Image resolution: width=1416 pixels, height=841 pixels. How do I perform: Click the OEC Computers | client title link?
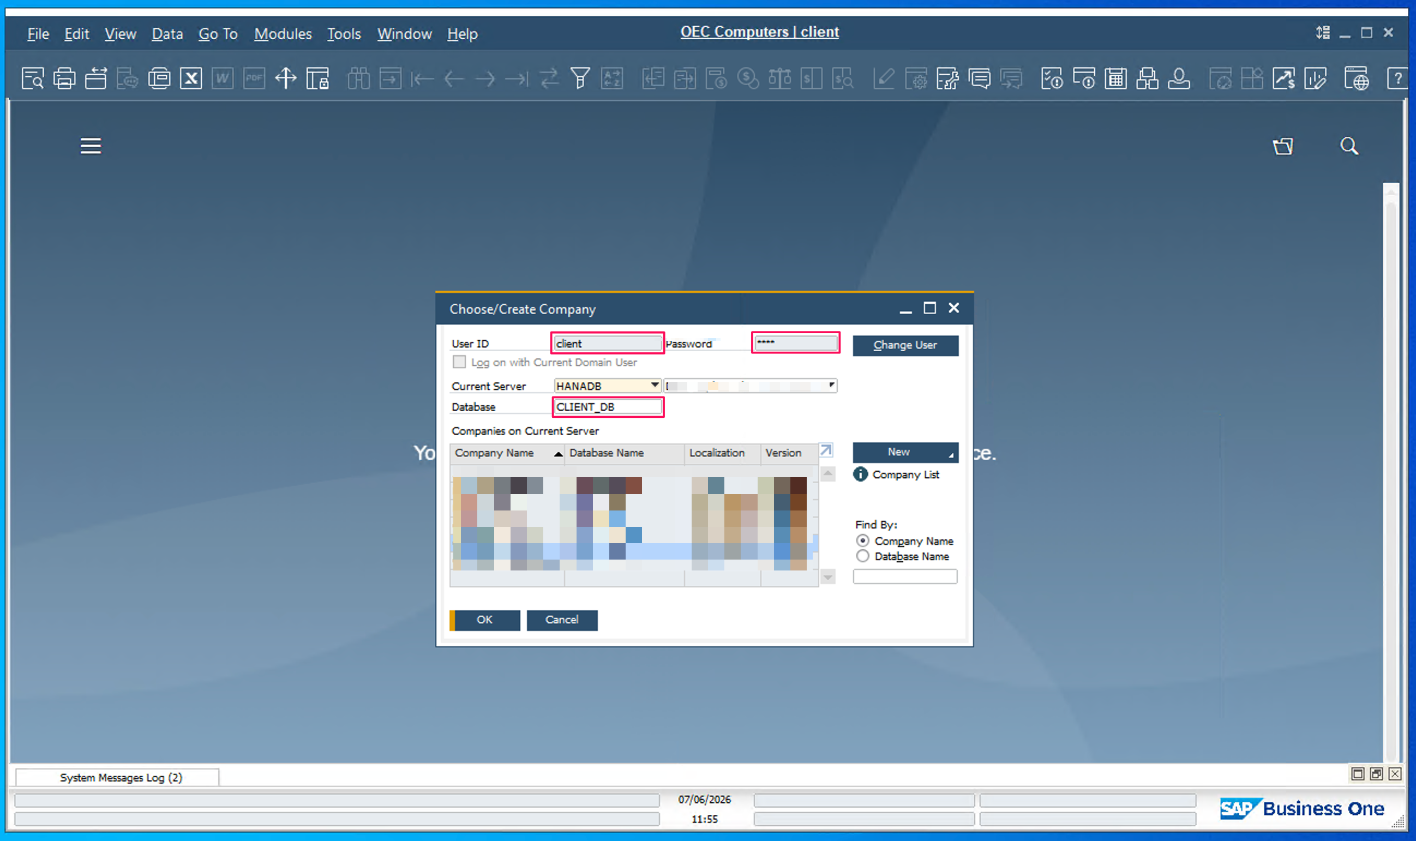(x=759, y=32)
